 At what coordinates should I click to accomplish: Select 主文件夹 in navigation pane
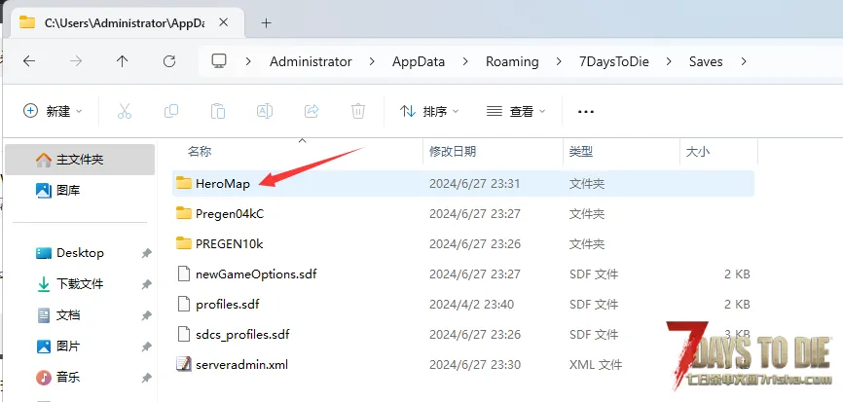coord(79,160)
